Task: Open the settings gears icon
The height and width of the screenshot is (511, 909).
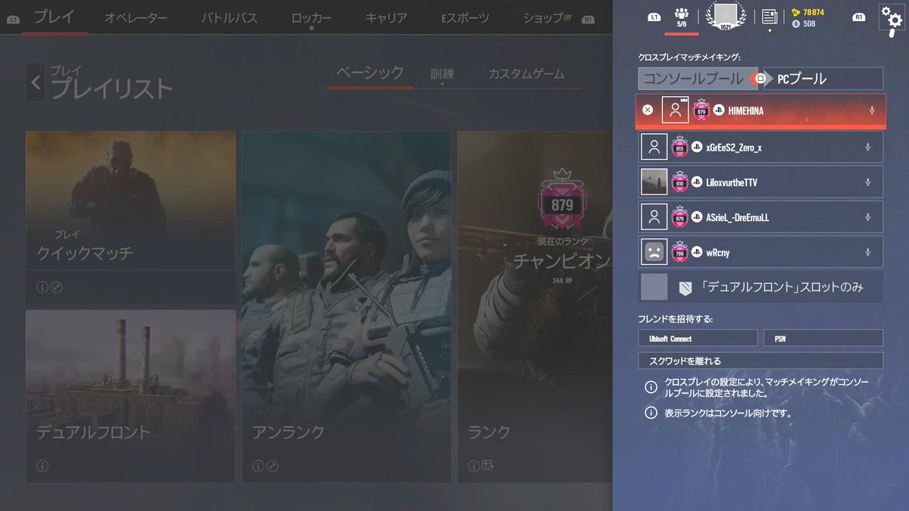Action: [x=890, y=17]
